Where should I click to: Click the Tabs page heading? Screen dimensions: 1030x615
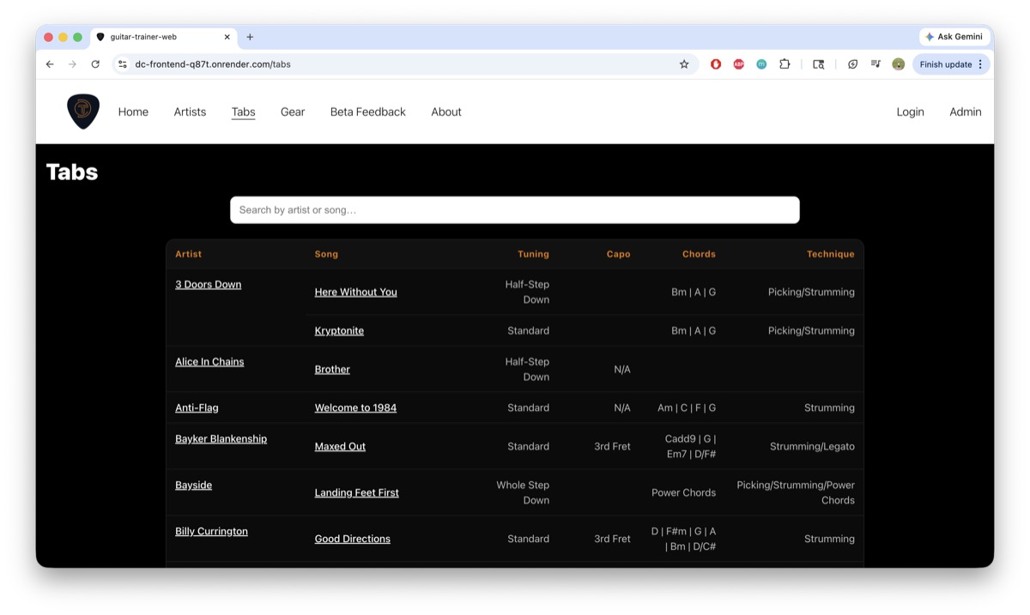point(72,172)
